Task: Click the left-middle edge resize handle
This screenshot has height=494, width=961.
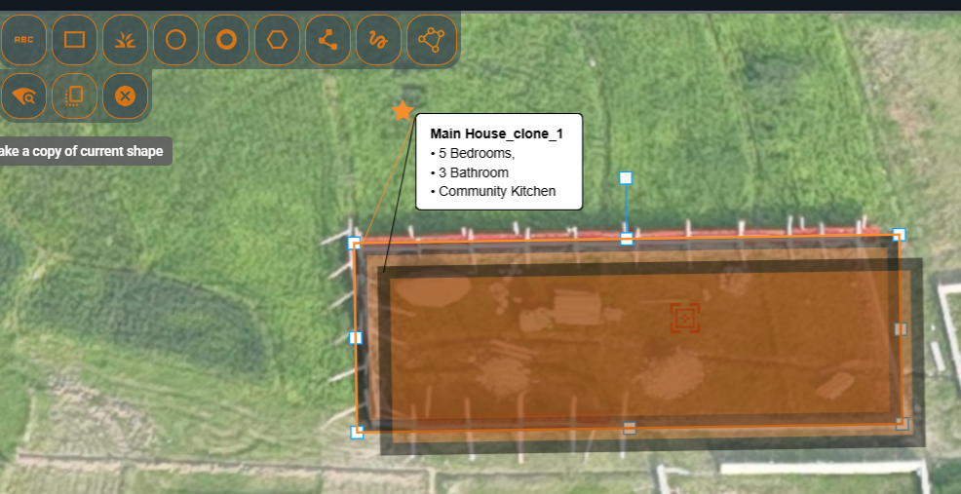Action: click(x=355, y=337)
